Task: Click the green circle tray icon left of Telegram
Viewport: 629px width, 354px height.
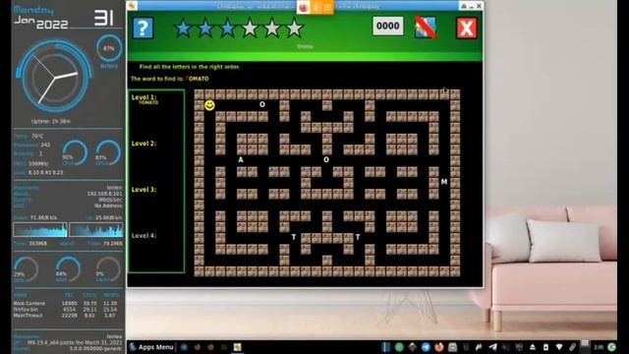Action: click(399, 347)
